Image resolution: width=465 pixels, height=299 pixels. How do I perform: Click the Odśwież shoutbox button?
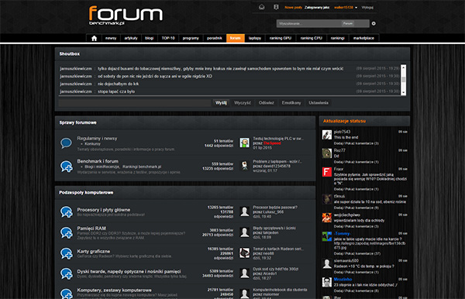point(267,103)
